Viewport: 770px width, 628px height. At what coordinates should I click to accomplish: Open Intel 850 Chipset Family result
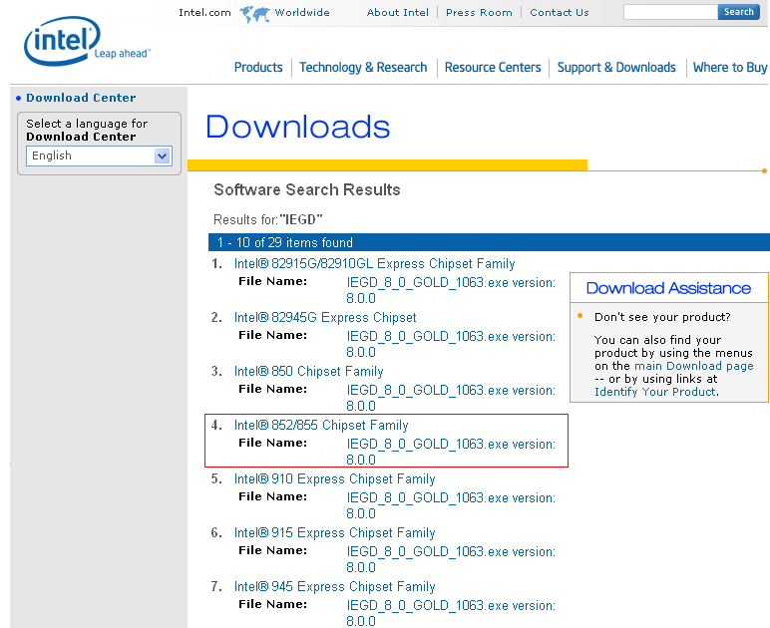point(309,372)
